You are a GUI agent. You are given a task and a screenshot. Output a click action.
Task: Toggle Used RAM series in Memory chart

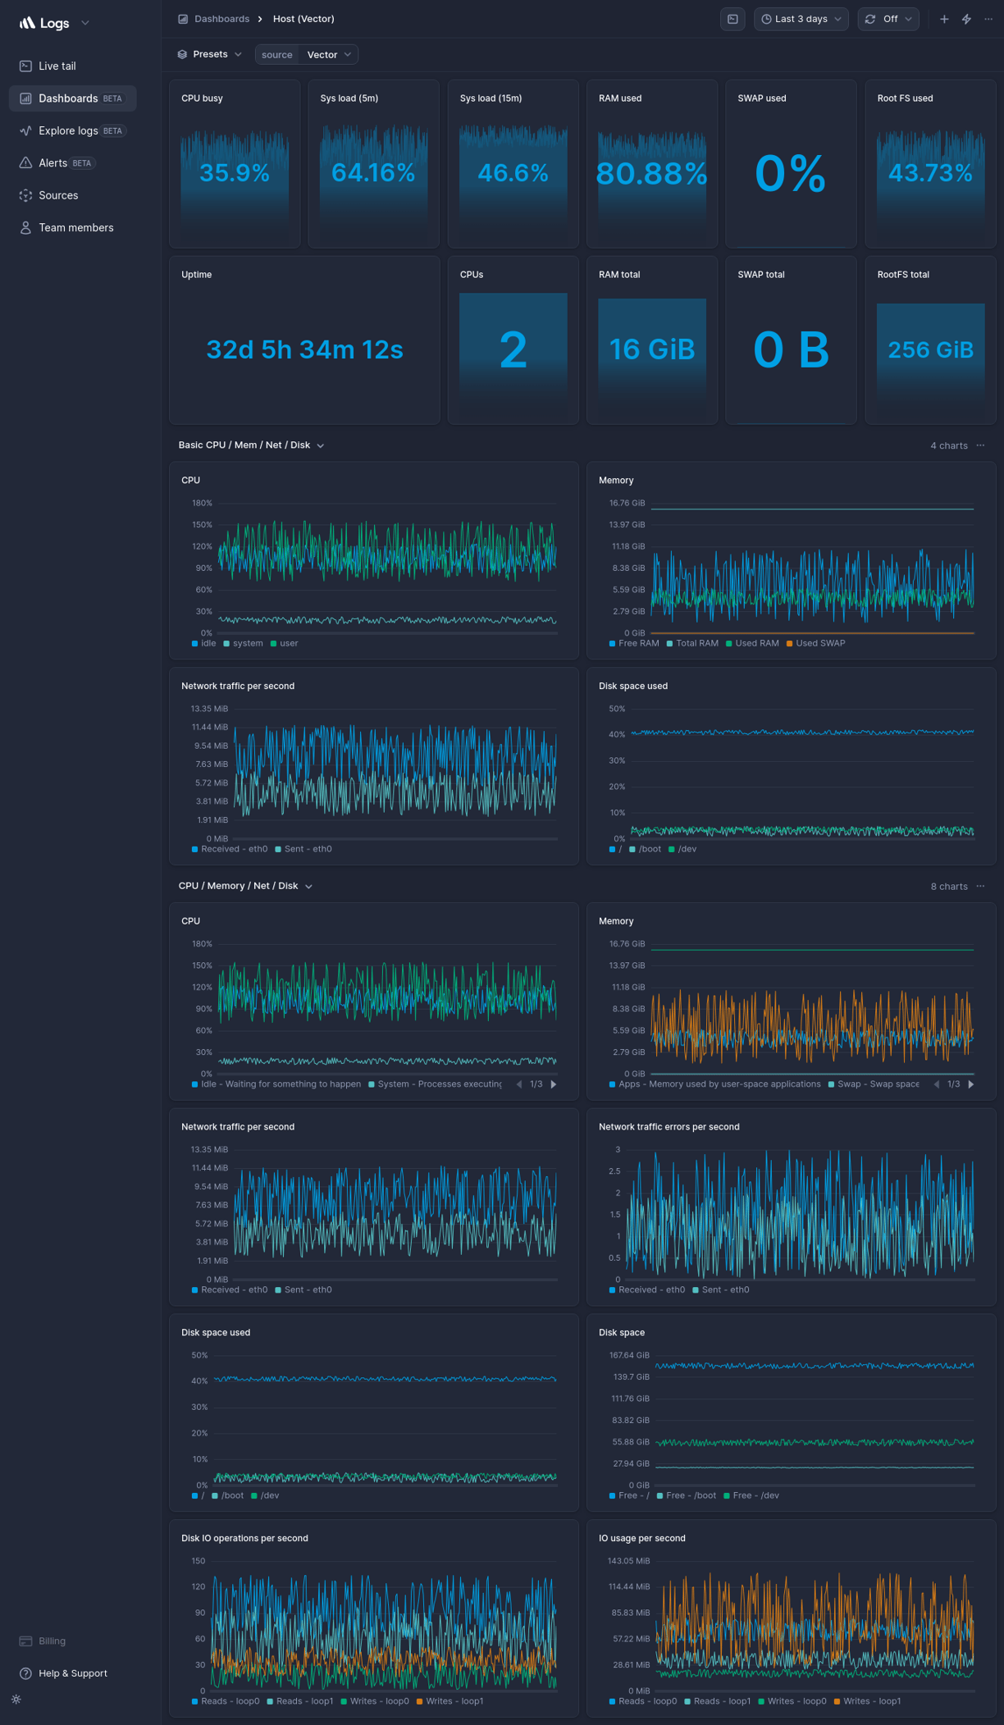pyautogui.click(x=752, y=643)
